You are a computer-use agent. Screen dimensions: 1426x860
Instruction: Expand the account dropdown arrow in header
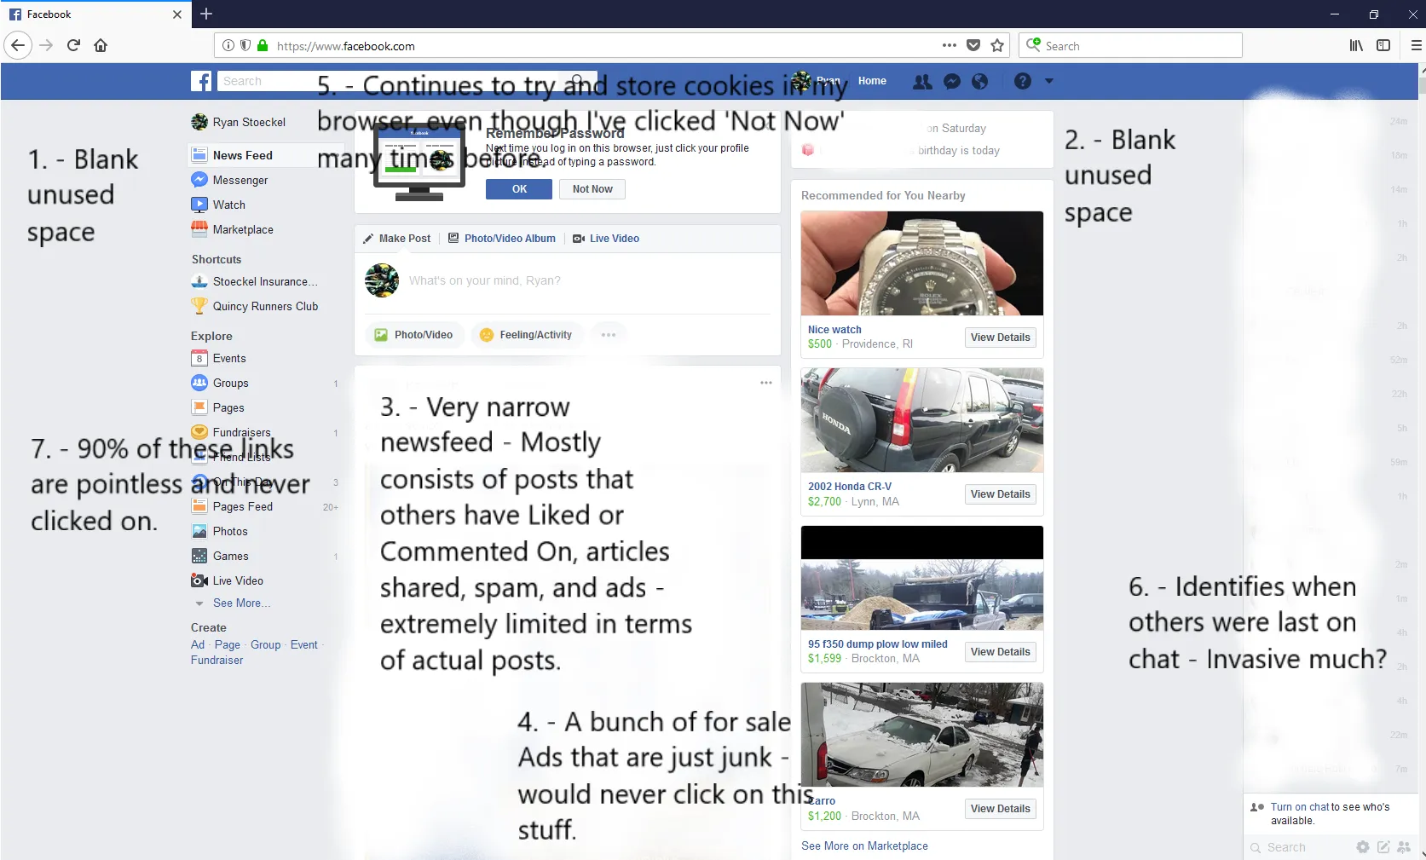point(1049,82)
